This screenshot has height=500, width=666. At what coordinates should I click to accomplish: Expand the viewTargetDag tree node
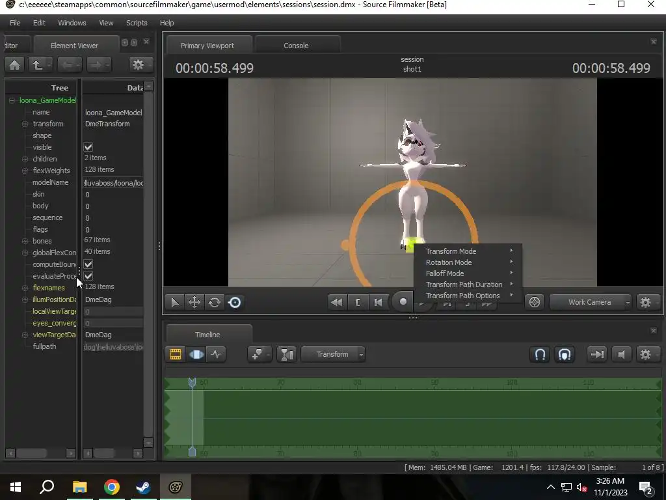point(25,335)
